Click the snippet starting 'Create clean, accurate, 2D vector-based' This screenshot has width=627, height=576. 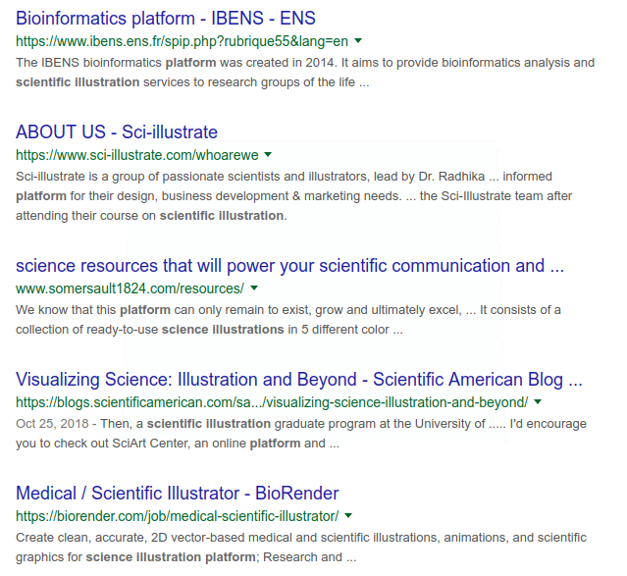[301, 548]
